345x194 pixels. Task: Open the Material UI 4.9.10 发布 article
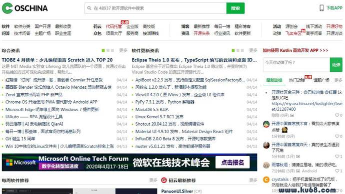pyautogui.click(x=184, y=132)
